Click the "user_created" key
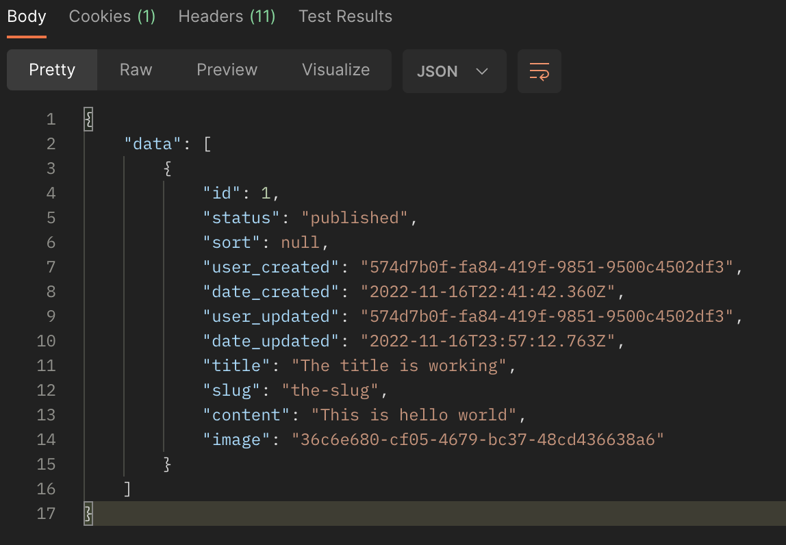This screenshot has width=786, height=545. point(270,267)
